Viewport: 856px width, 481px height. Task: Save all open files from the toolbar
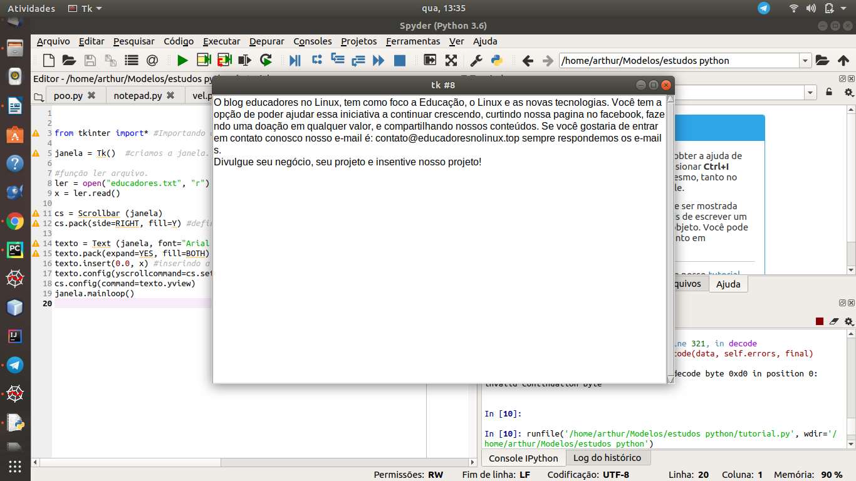pos(110,61)
